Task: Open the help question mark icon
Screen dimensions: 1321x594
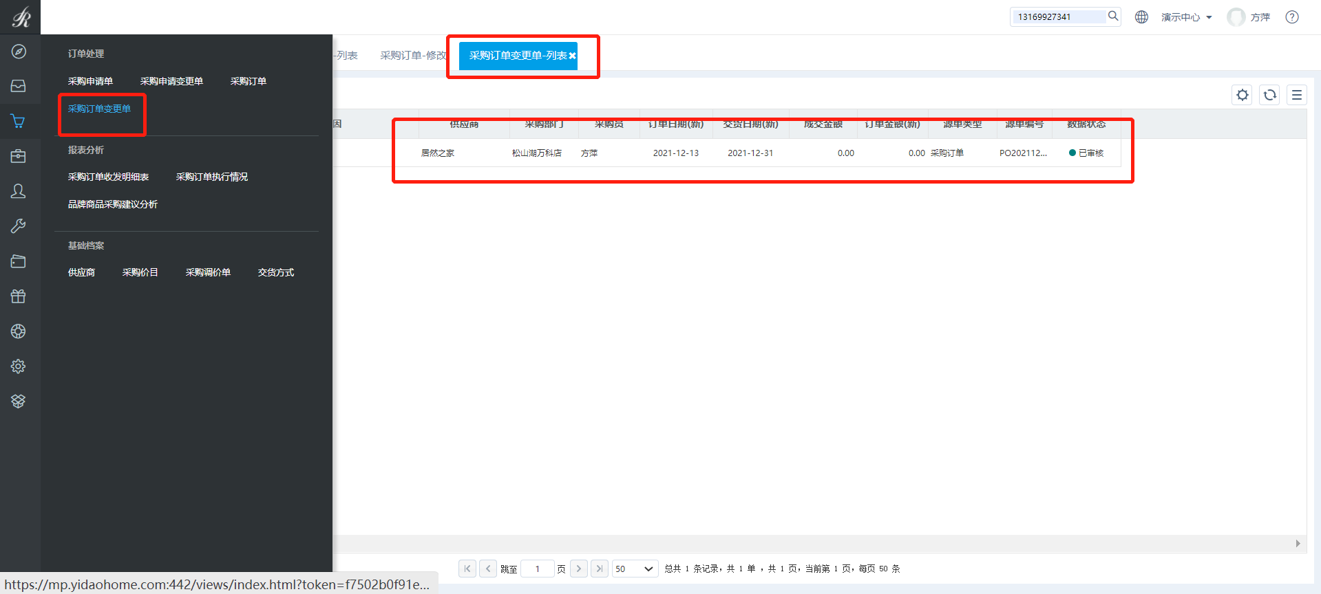Action: tap(1292, 16)
